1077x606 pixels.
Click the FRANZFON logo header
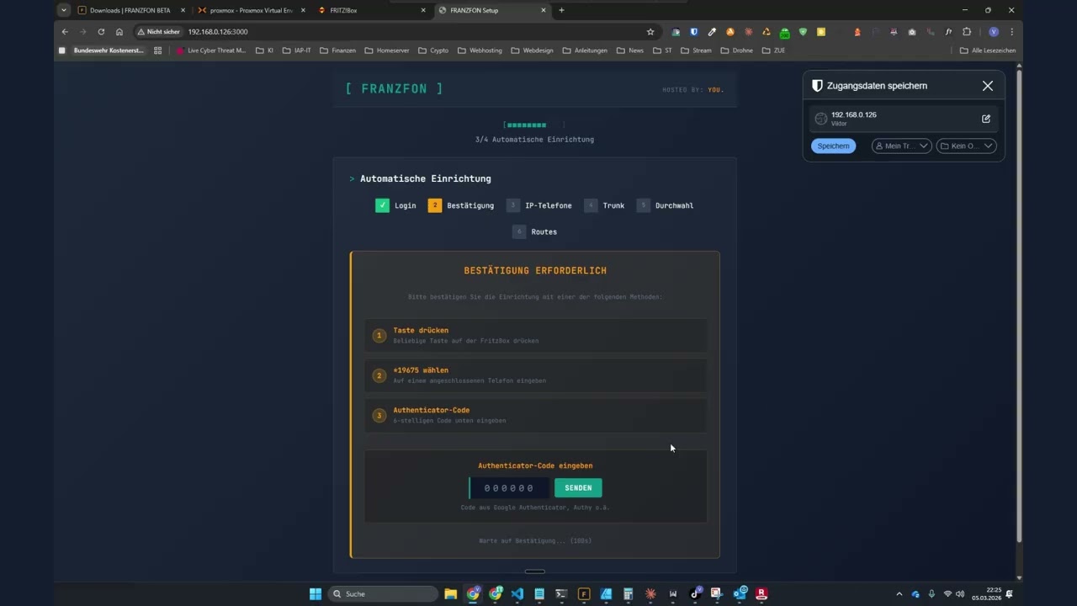394,88
